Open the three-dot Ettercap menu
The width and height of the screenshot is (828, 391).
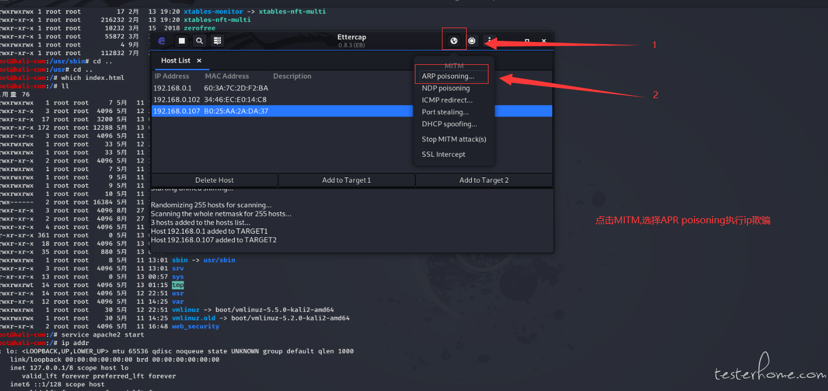(x=490, y=41)
